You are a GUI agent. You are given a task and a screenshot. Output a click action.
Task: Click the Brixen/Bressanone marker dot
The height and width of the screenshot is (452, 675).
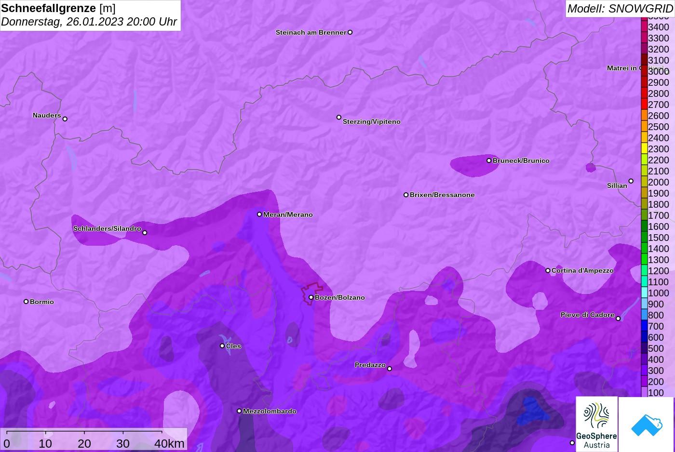pos(406,195)
